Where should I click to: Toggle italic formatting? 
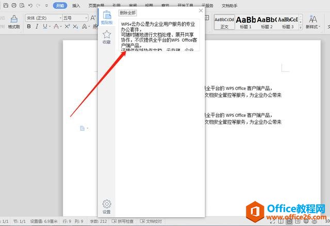point(37,26)
